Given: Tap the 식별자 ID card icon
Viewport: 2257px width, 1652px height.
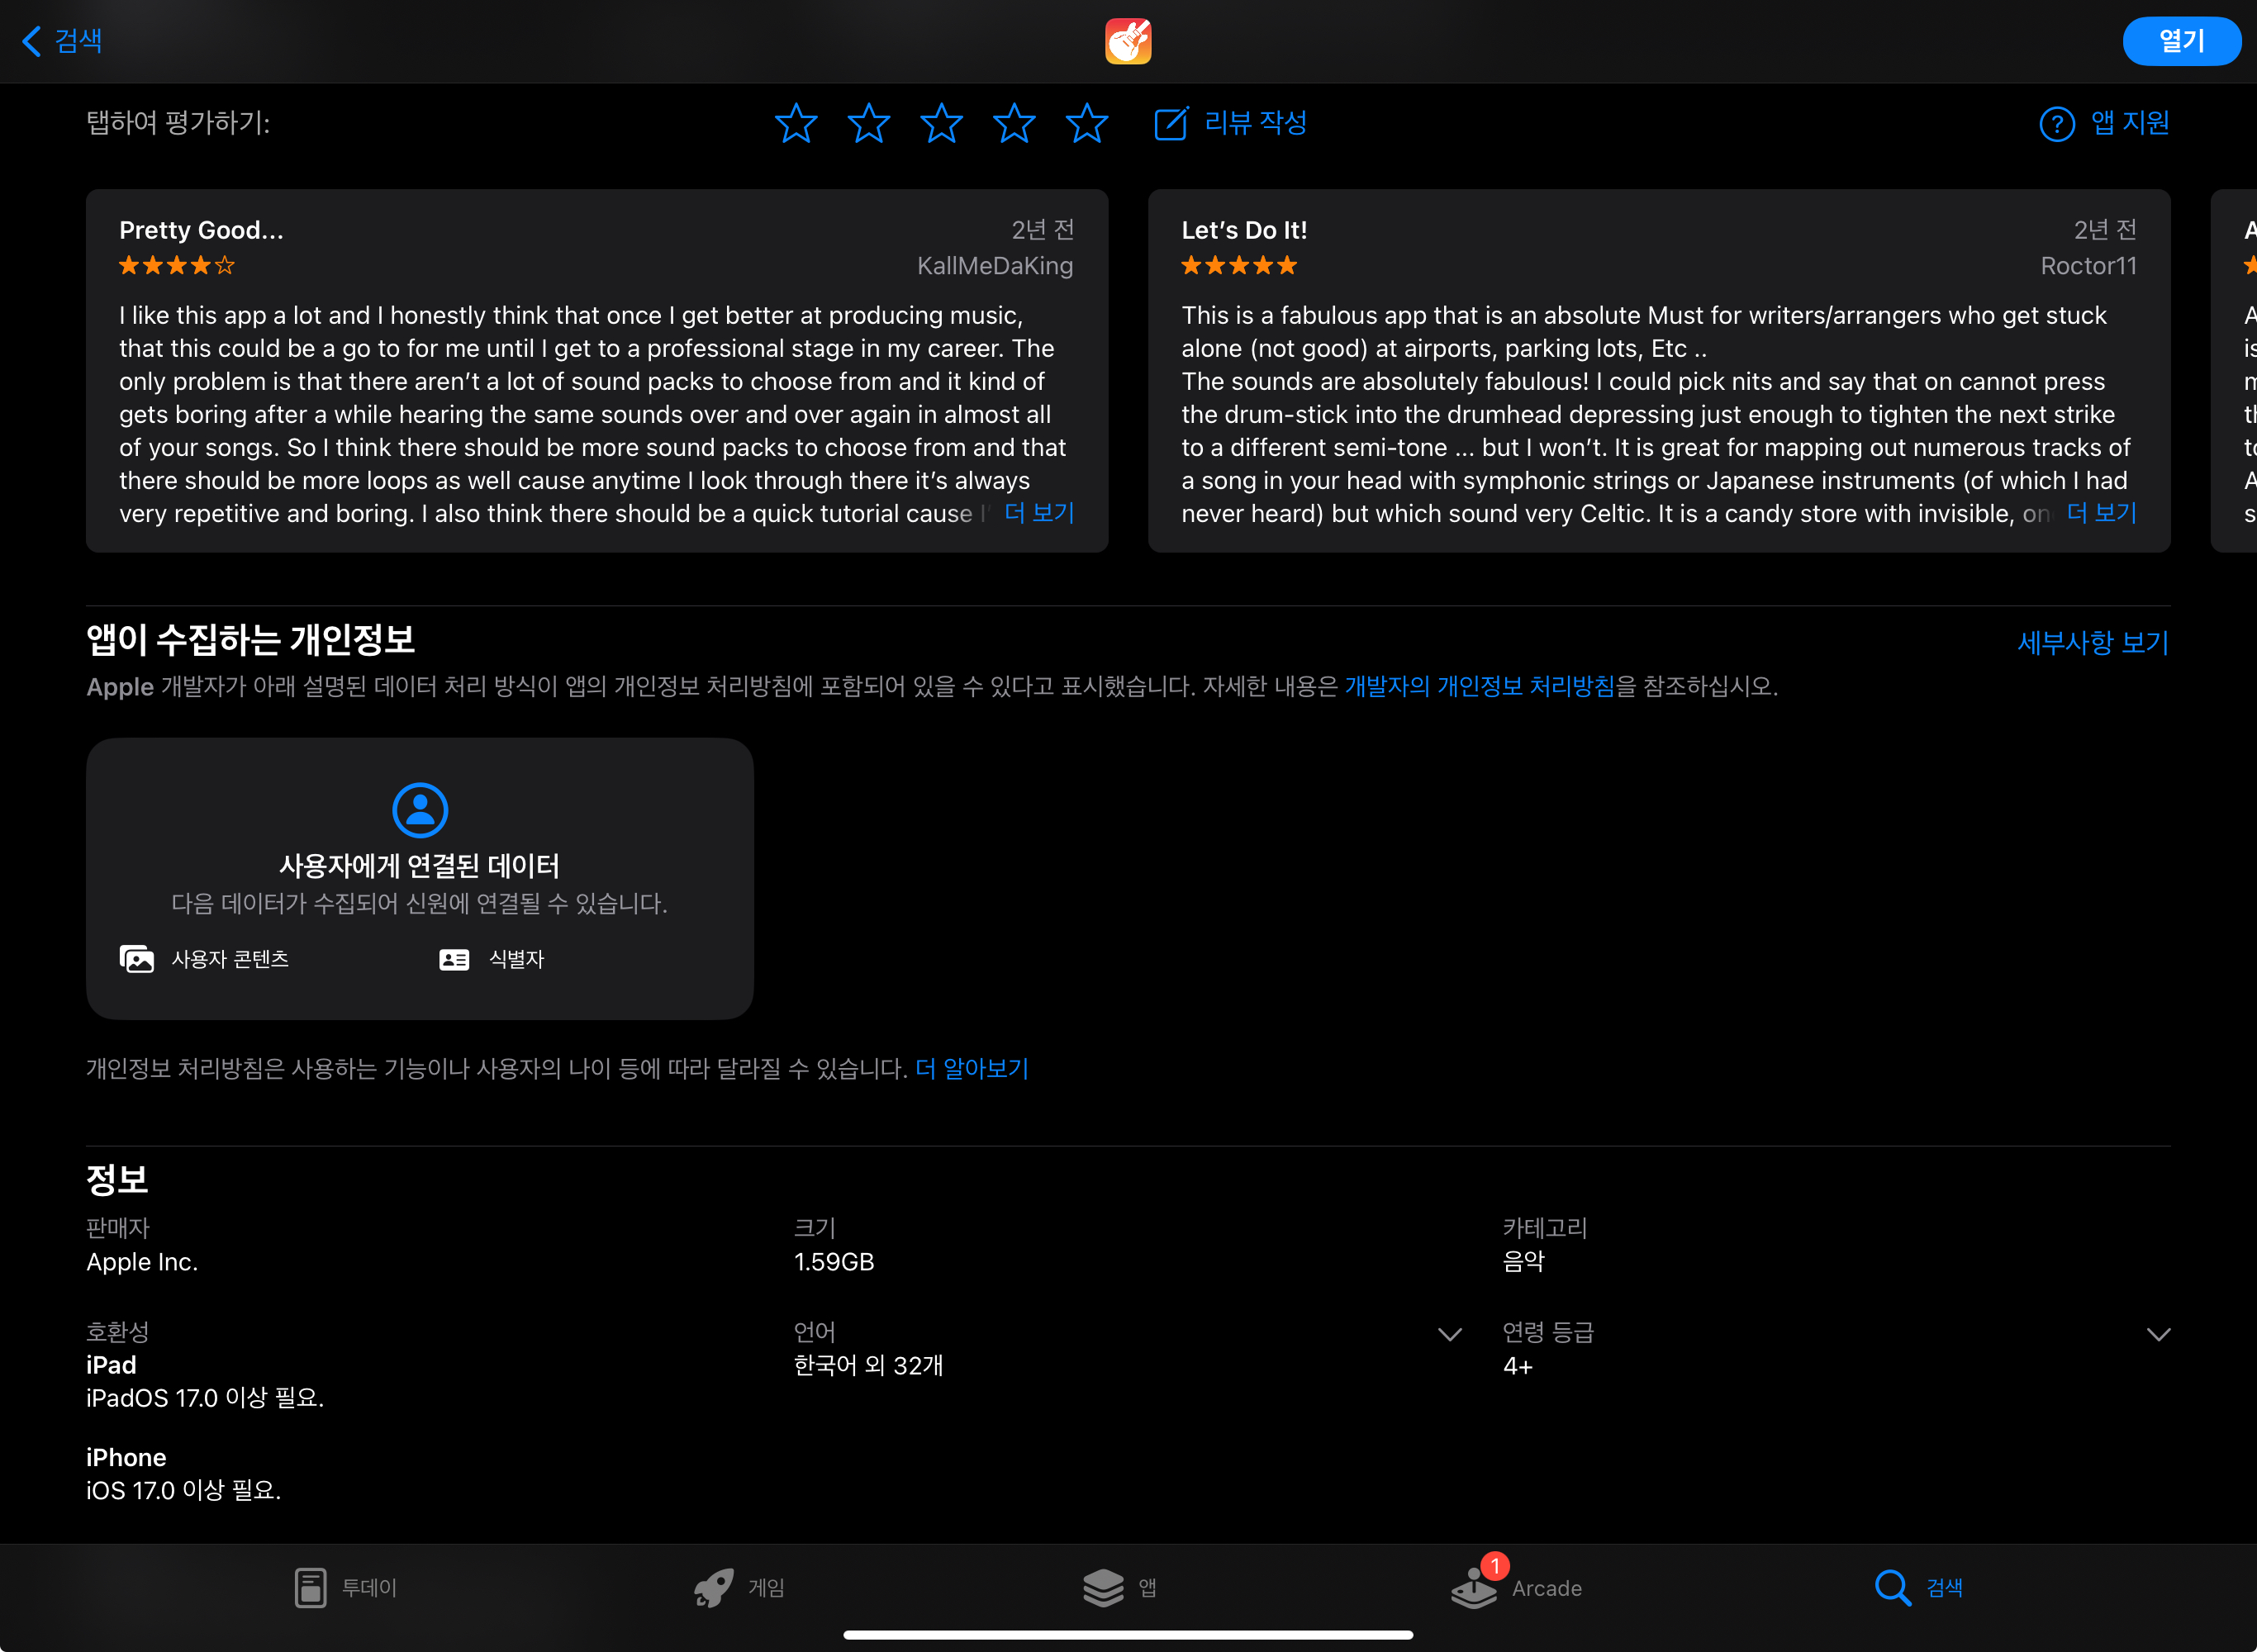Looking at the screenshot, I should (454, 959).
